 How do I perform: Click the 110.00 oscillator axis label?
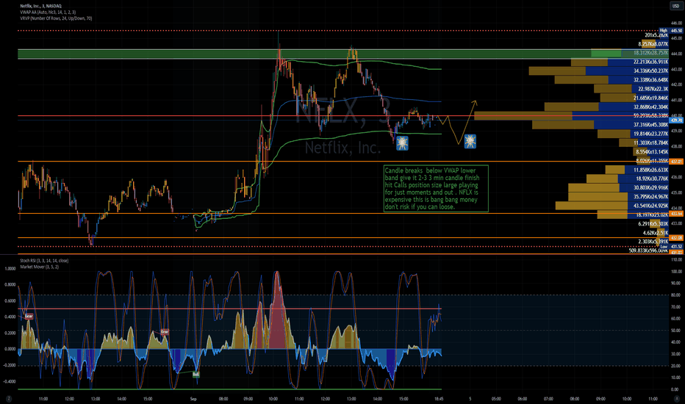[676, 259]
